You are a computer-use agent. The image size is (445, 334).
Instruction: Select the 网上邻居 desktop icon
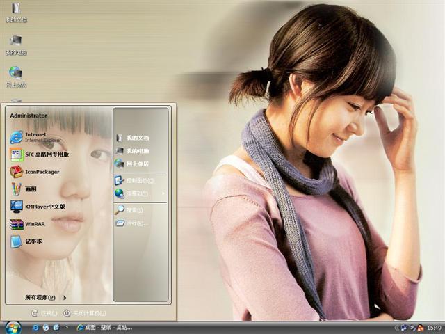point(15,73)
